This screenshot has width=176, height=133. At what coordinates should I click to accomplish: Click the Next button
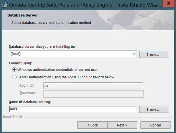122,125
